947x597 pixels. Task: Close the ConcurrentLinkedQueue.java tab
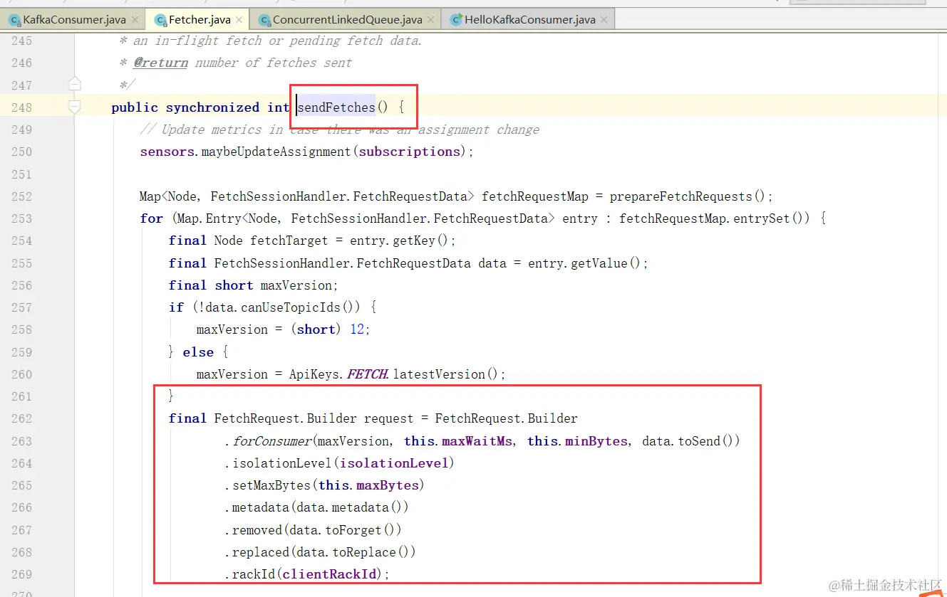[x=430, y=20]
